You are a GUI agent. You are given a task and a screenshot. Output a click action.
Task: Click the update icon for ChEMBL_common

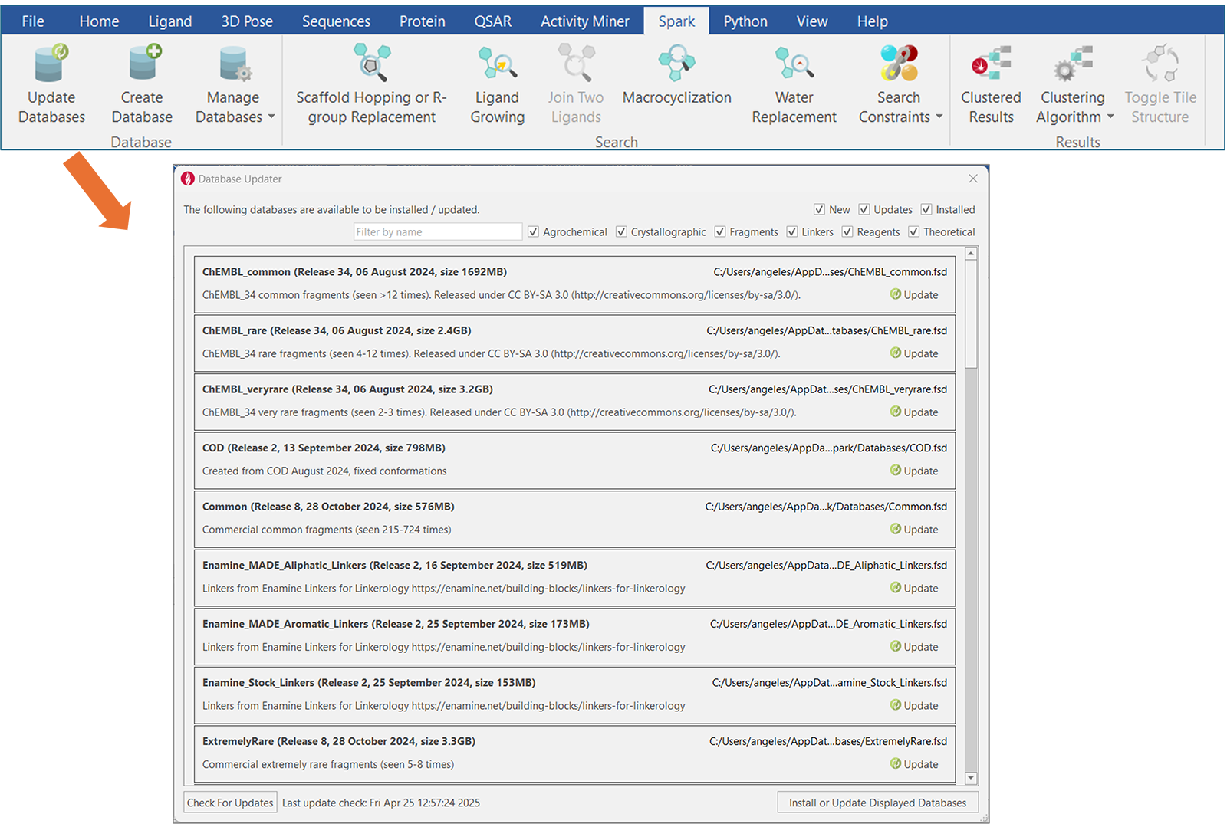point(895,294)
